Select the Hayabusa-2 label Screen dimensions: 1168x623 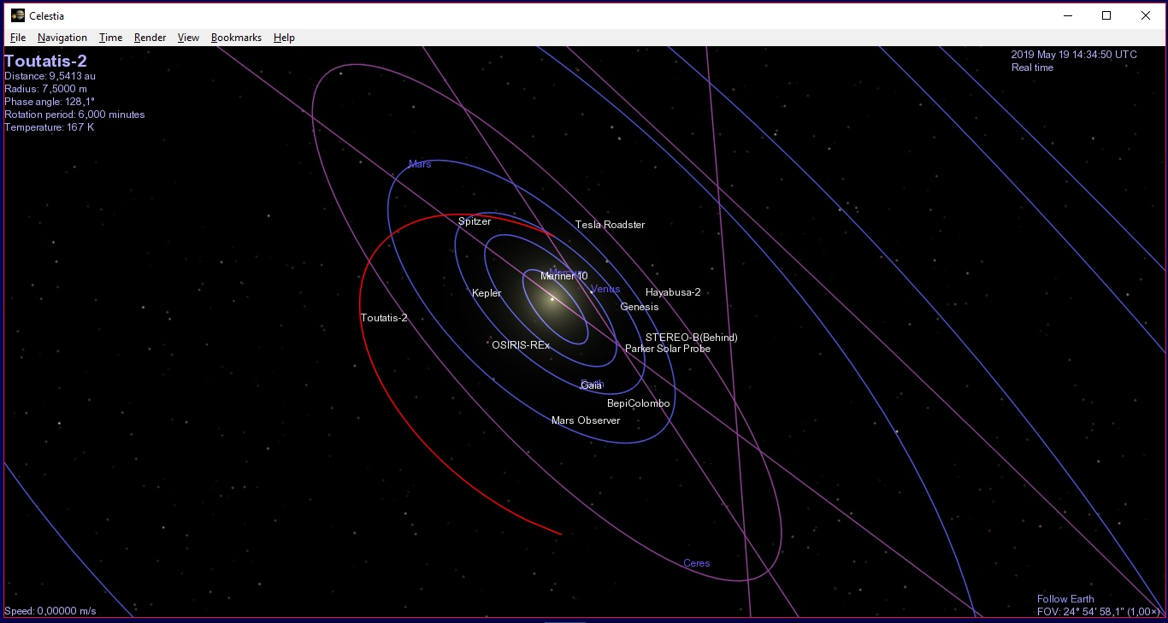point(673,292)
